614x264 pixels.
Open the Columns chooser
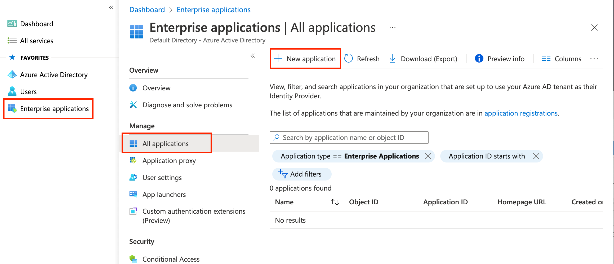click(562, 59)
